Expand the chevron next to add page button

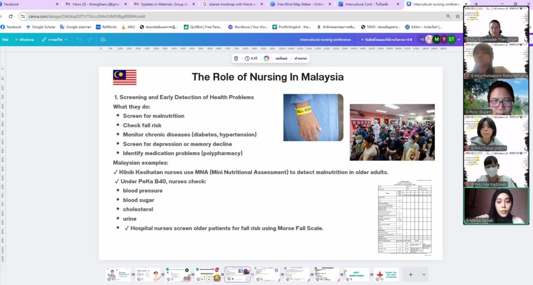pos(424,274)
